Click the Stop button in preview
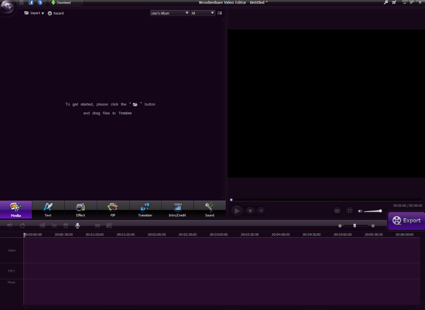This screenshot has width=425, height=310. [x=250, y=211]
